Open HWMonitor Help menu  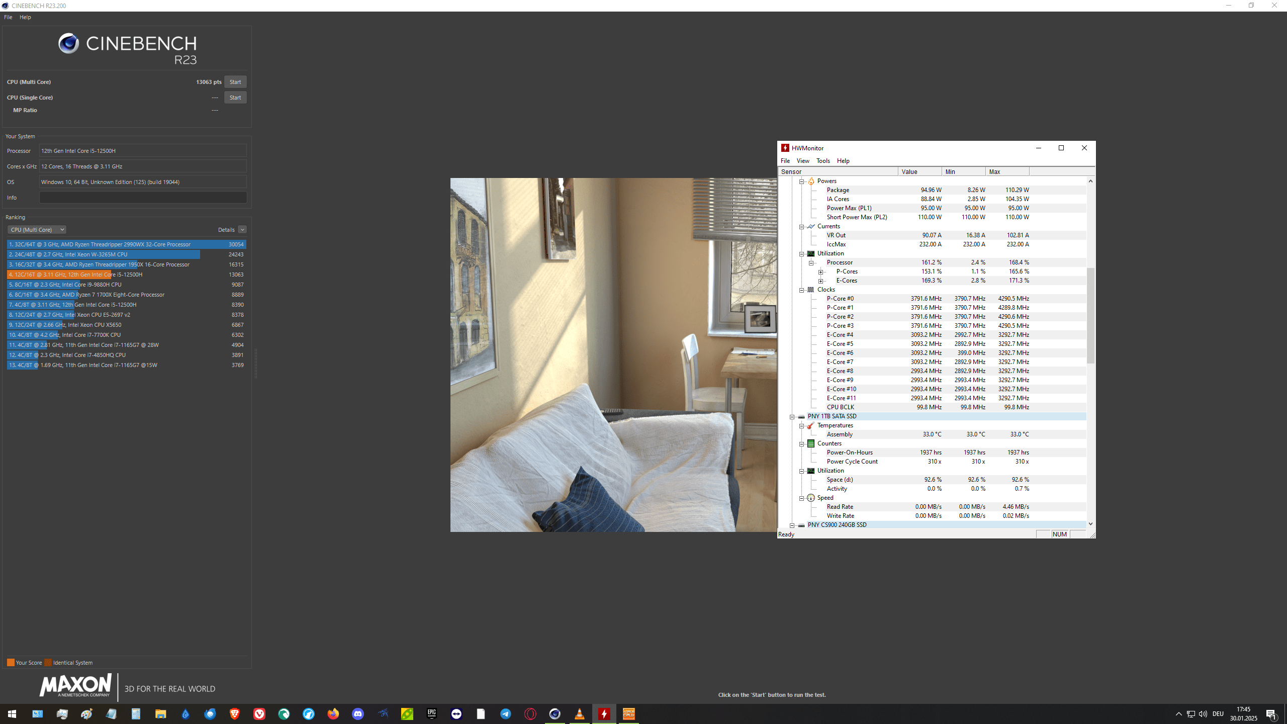(843, 161)
